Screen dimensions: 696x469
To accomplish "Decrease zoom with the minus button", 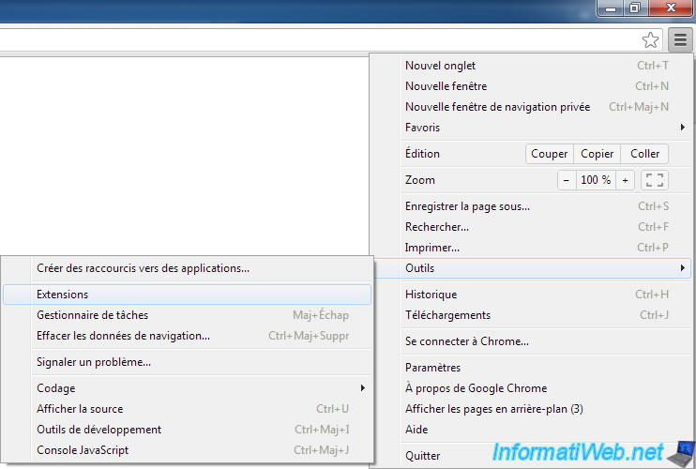I will pos(566,180).
